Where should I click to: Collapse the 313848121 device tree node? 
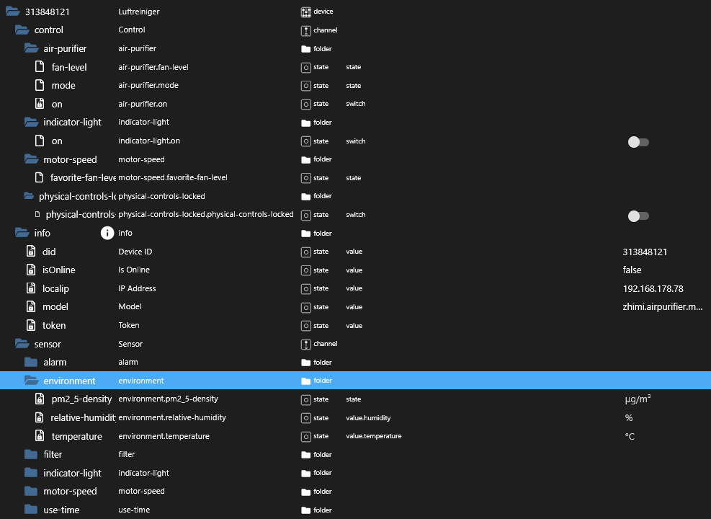14,12
